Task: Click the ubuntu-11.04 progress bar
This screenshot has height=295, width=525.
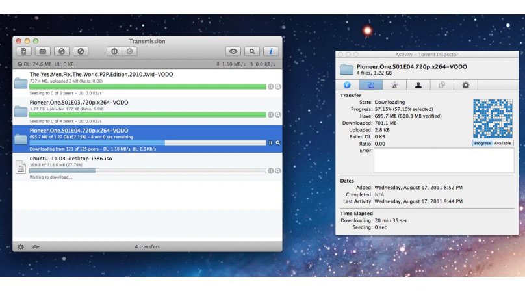Action: pyautogui.click(x=147, y=171)
